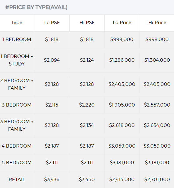Click the #PRICE BY TYPE(AVAIL) heading
The height and width of the screenshot is (188, 174).
click(36, 7)
